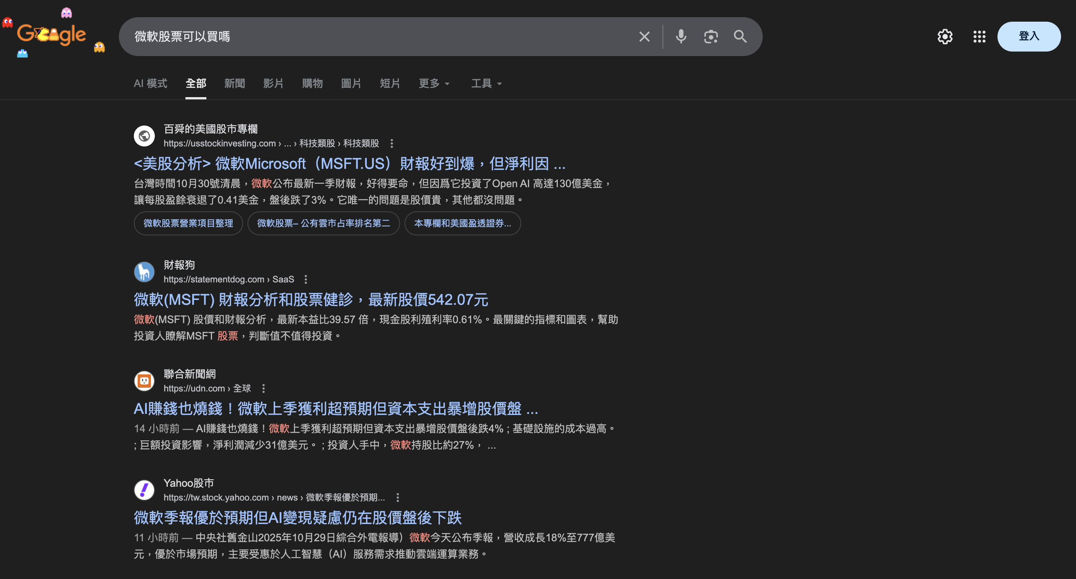Expand the 更多 dropdown menu

pos(434,84)
